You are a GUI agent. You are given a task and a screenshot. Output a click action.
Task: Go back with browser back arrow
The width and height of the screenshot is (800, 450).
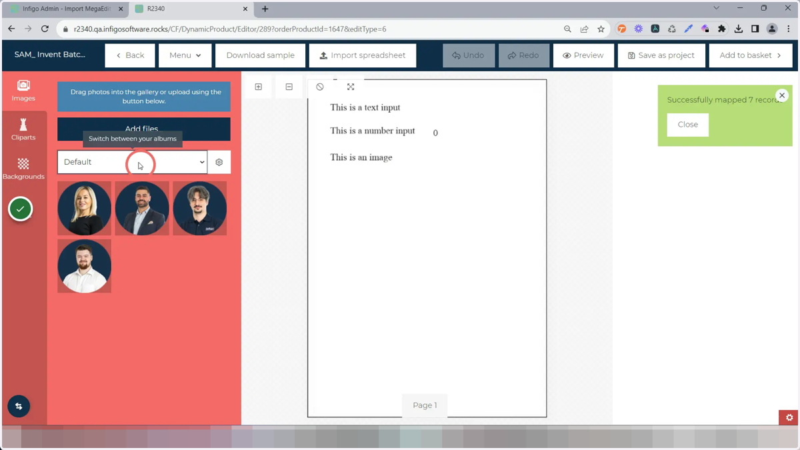click(11, 29)
